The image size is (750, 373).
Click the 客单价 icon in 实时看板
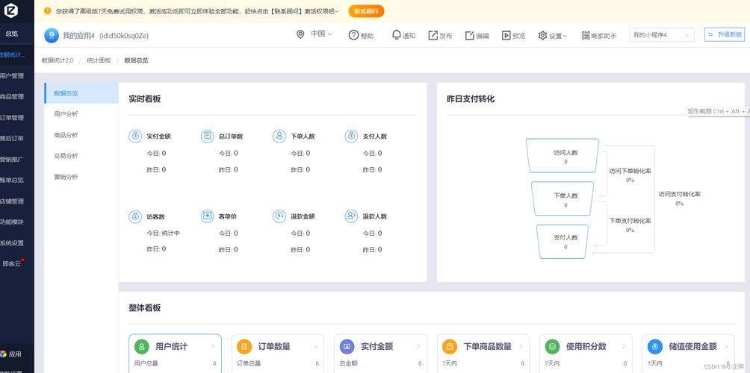pos(207,216)
